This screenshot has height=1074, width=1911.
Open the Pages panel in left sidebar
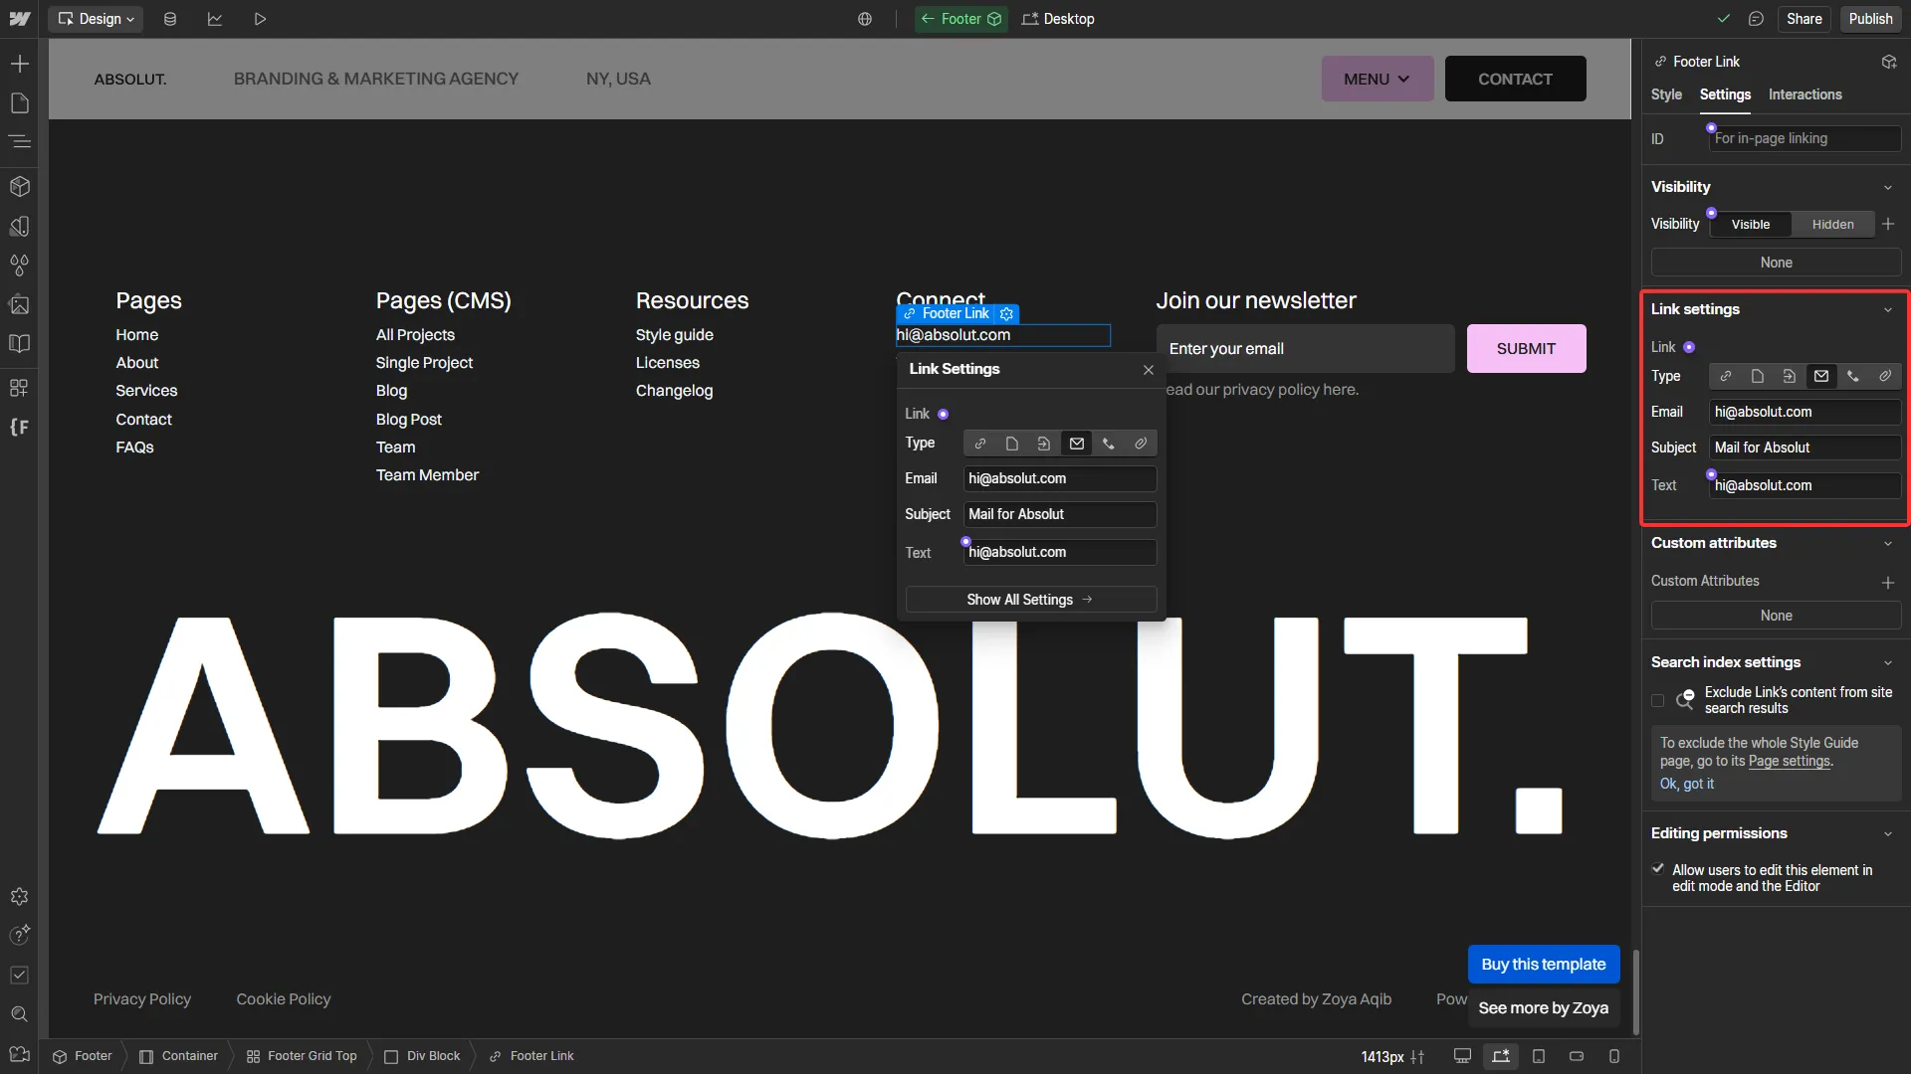(19, 103)
